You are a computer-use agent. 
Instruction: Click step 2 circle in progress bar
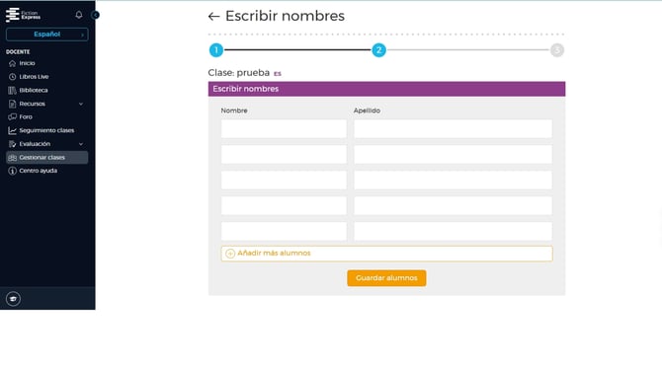coord(378,50)
